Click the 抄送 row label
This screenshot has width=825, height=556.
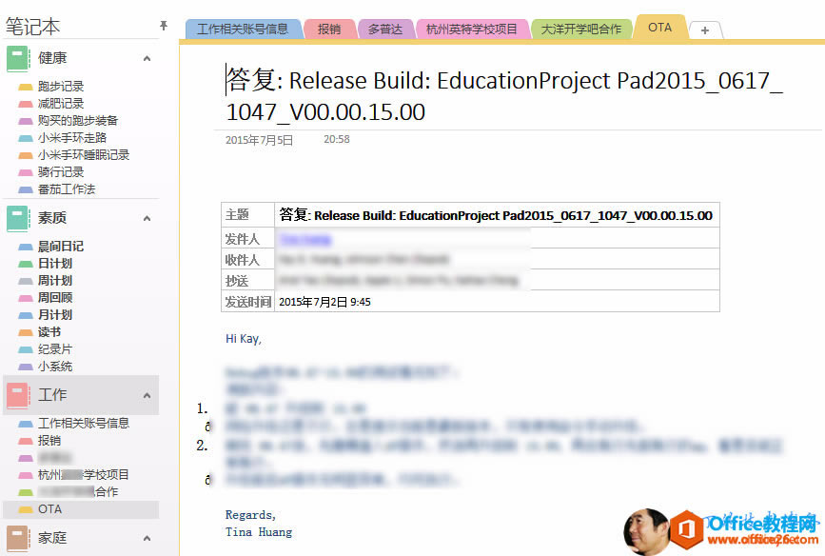(x=237, y=281)
